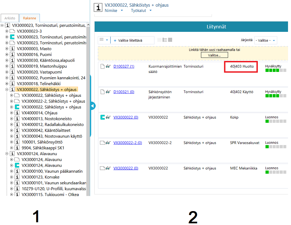The image size is (291, 225).
Task: Collapse the left tree panel with blue arrow
Action: coord(93,106)
